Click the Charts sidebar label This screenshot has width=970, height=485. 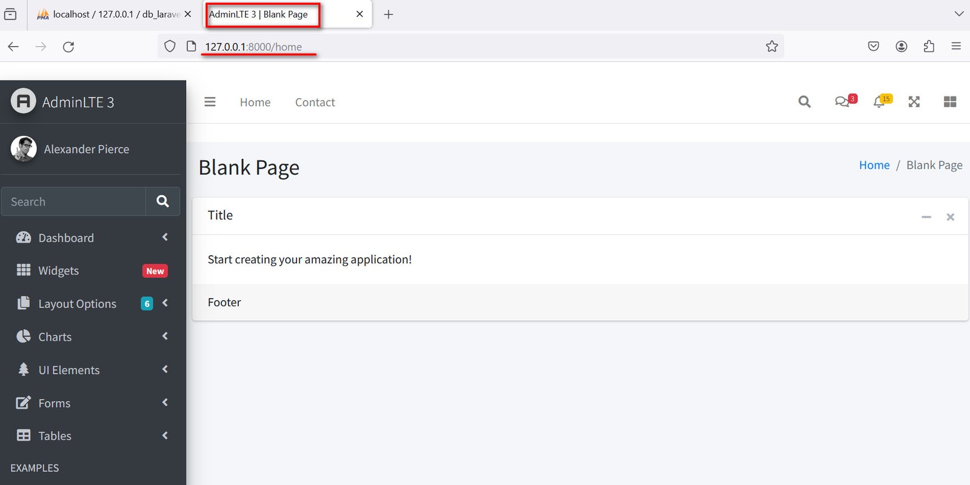[x=55, y=336]
